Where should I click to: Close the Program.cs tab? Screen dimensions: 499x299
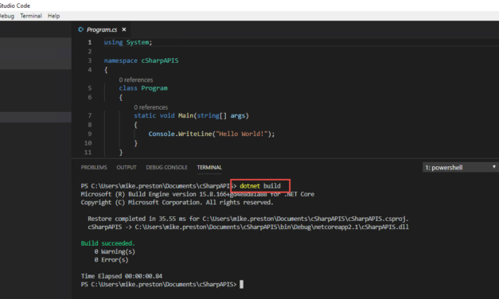click(124, 29)
